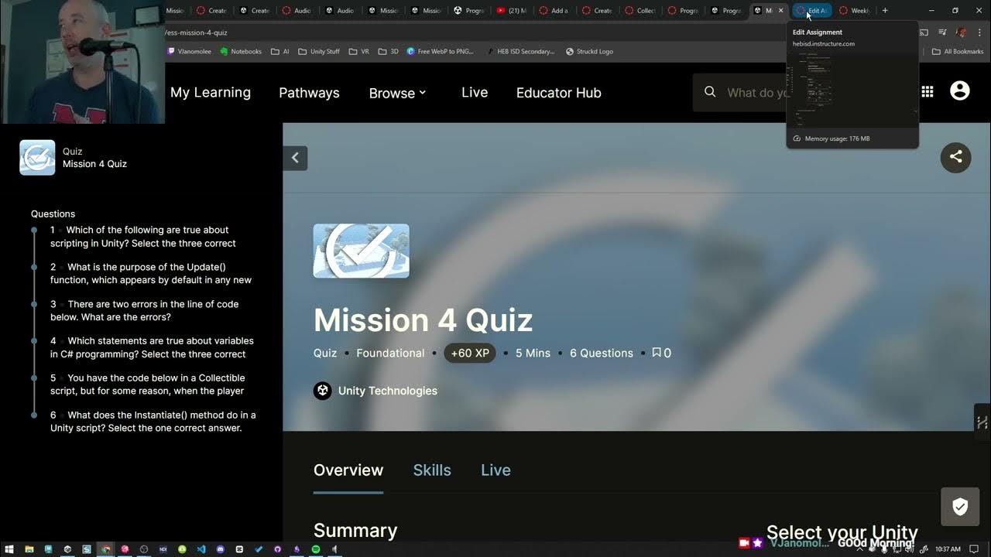The width and height of the screenshot is (991, 557).
Task: Open OBS Studio from the taskbar
Action: tap(144, 549)
